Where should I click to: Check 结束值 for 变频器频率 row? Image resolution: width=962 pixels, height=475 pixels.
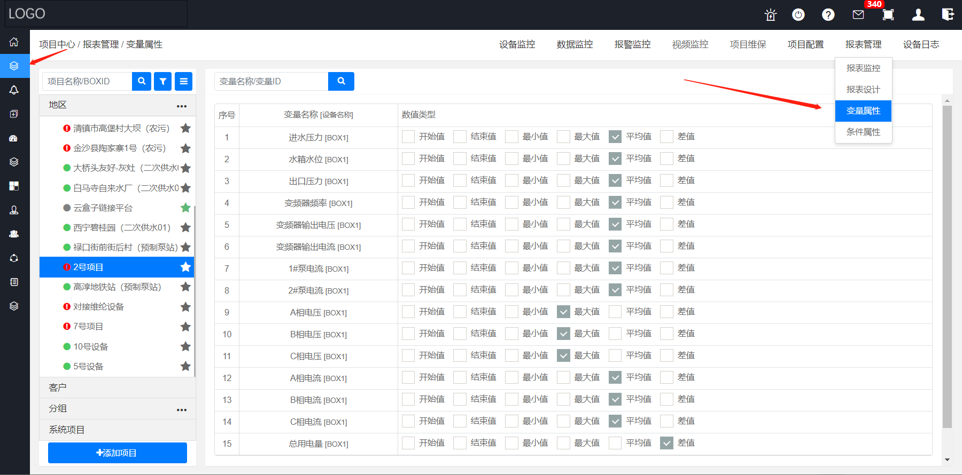point(460,202)
